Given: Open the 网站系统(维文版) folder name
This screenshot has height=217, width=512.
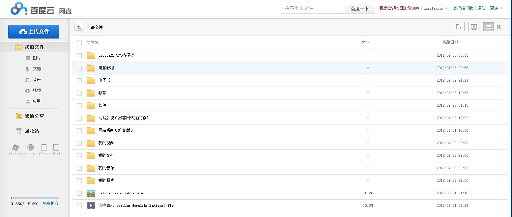Looking at the screenshot, I should 116,130.
